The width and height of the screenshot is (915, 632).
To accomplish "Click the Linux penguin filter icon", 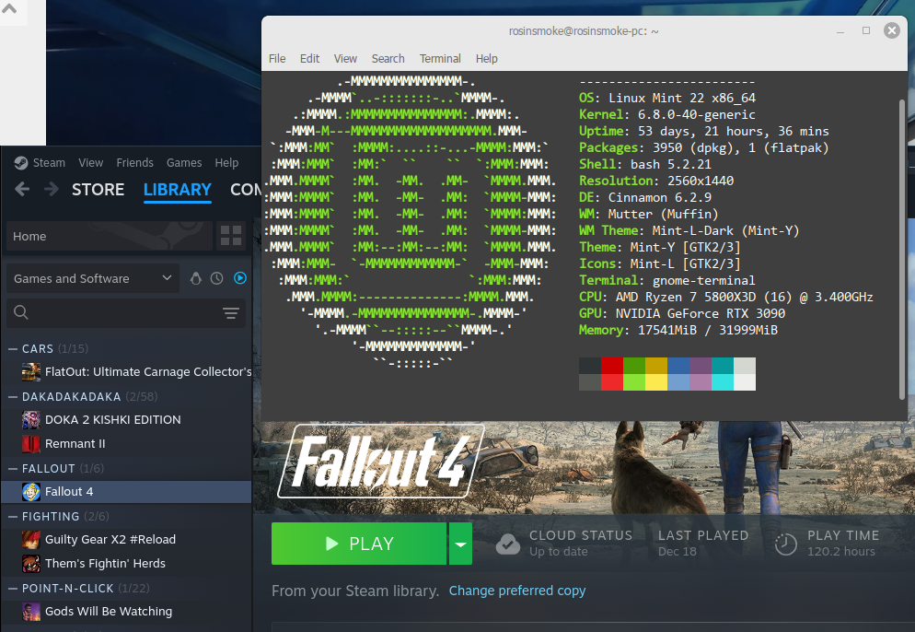I will tap(195, 278).
